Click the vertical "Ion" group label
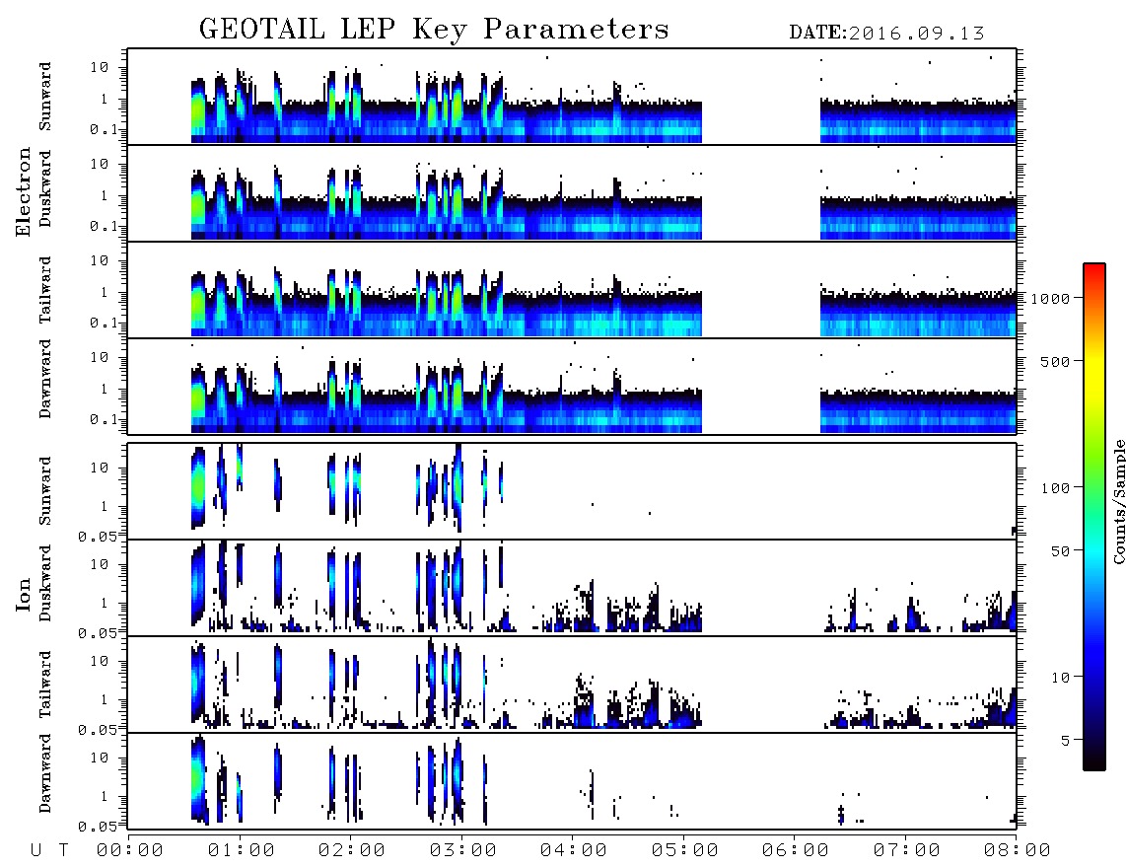 [24, 594]
